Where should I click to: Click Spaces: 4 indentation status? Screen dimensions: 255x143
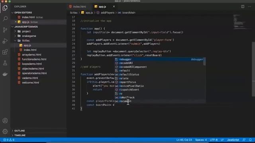tap(201, 140)
